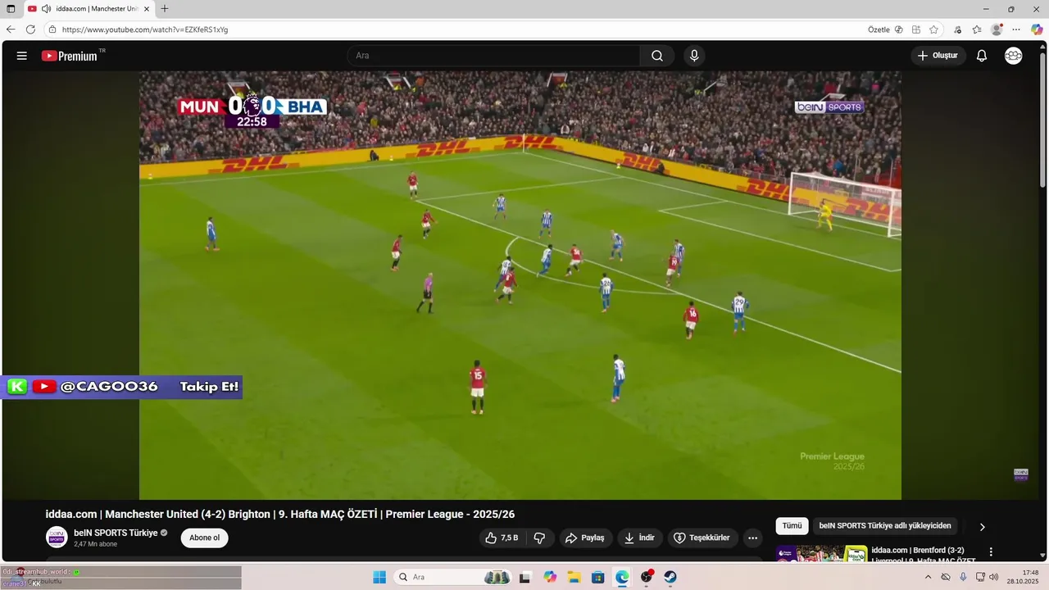This screenshot has width=1049, height=590.
Task: Mute the tab via its speaker icon
Action: (x=46, y=9)
